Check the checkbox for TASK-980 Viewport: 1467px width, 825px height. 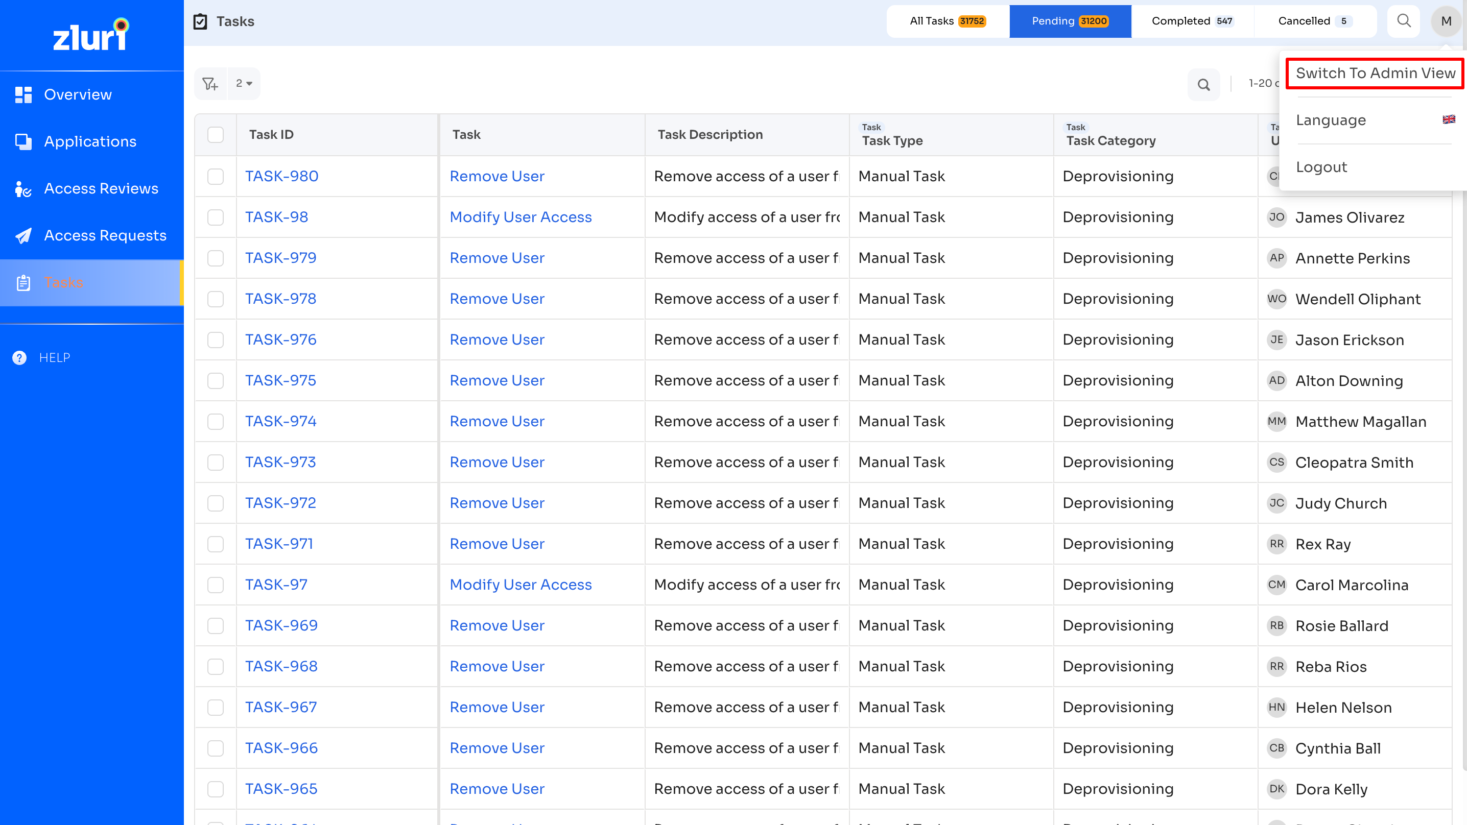point(215,177)
